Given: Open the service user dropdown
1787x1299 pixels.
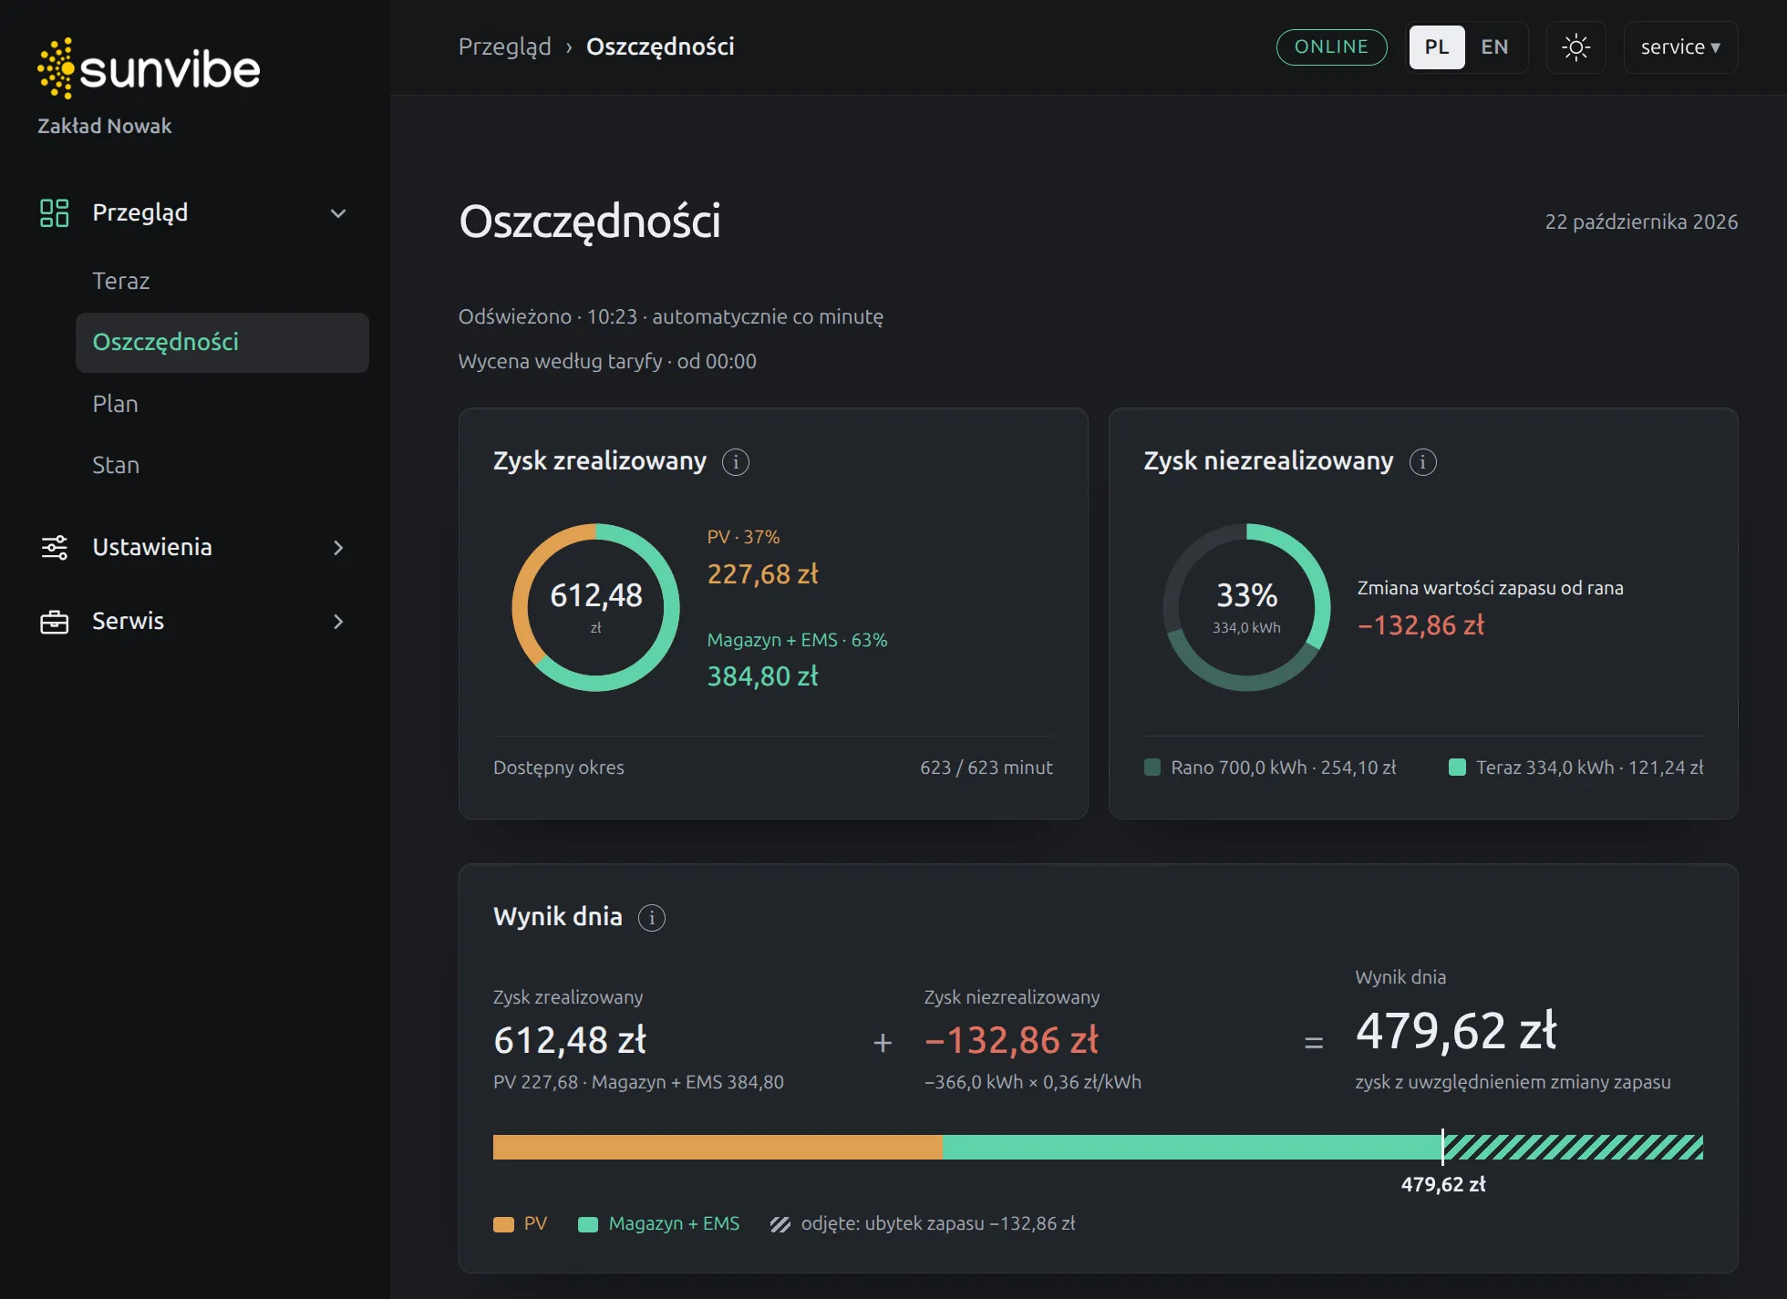Looking at the screenshot, I should click(1680, 47).
